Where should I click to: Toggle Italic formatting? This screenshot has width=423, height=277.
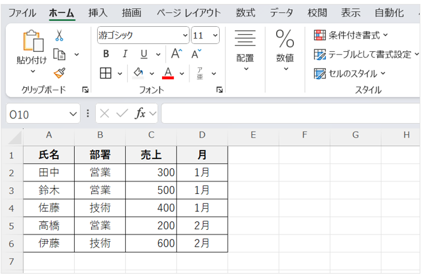[x=124, y=54]
